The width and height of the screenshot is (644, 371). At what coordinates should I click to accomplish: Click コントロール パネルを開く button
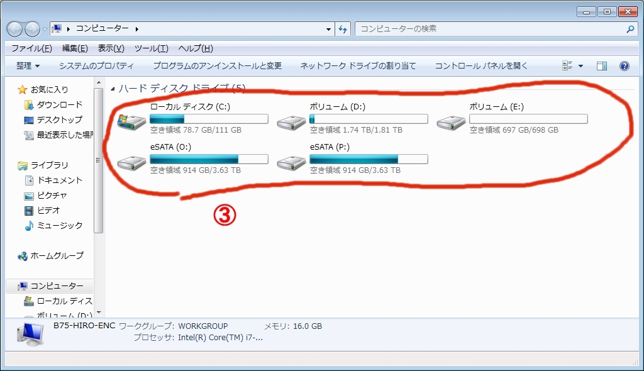point(481,66)
